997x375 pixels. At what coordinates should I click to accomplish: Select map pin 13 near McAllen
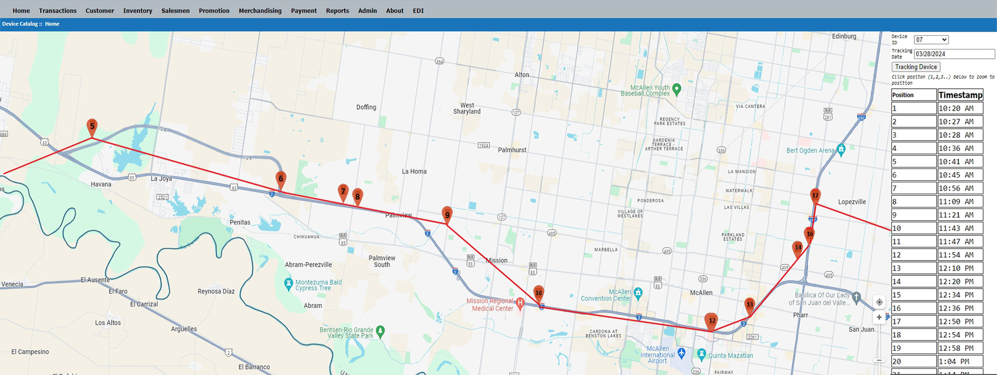pyautogui.click(x=750, y=305)
